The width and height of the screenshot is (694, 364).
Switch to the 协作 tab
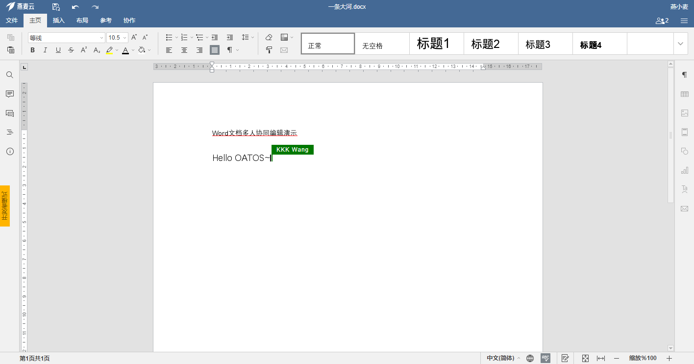point(129,21)
